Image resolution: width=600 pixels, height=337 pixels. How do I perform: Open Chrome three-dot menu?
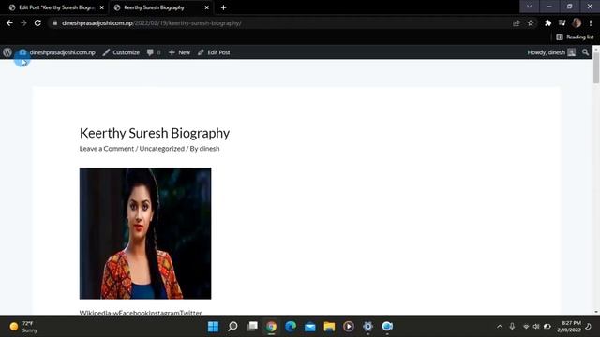[591, 22]
